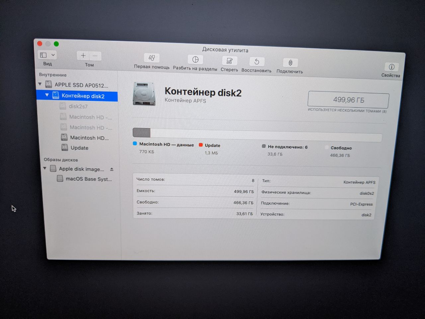The image size is (425, 319).
Task: Click Тип value Контейнер APFS
Action: pyautogui.click(x=359, y=182)
